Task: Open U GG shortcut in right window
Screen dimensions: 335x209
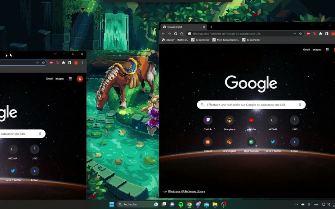Action: point(295,123)
